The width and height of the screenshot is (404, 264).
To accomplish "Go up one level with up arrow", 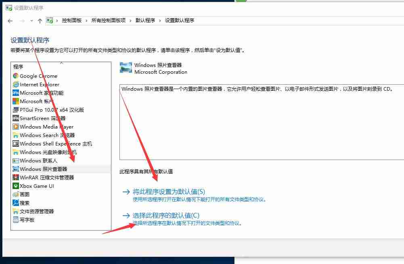I will point(40,21).
